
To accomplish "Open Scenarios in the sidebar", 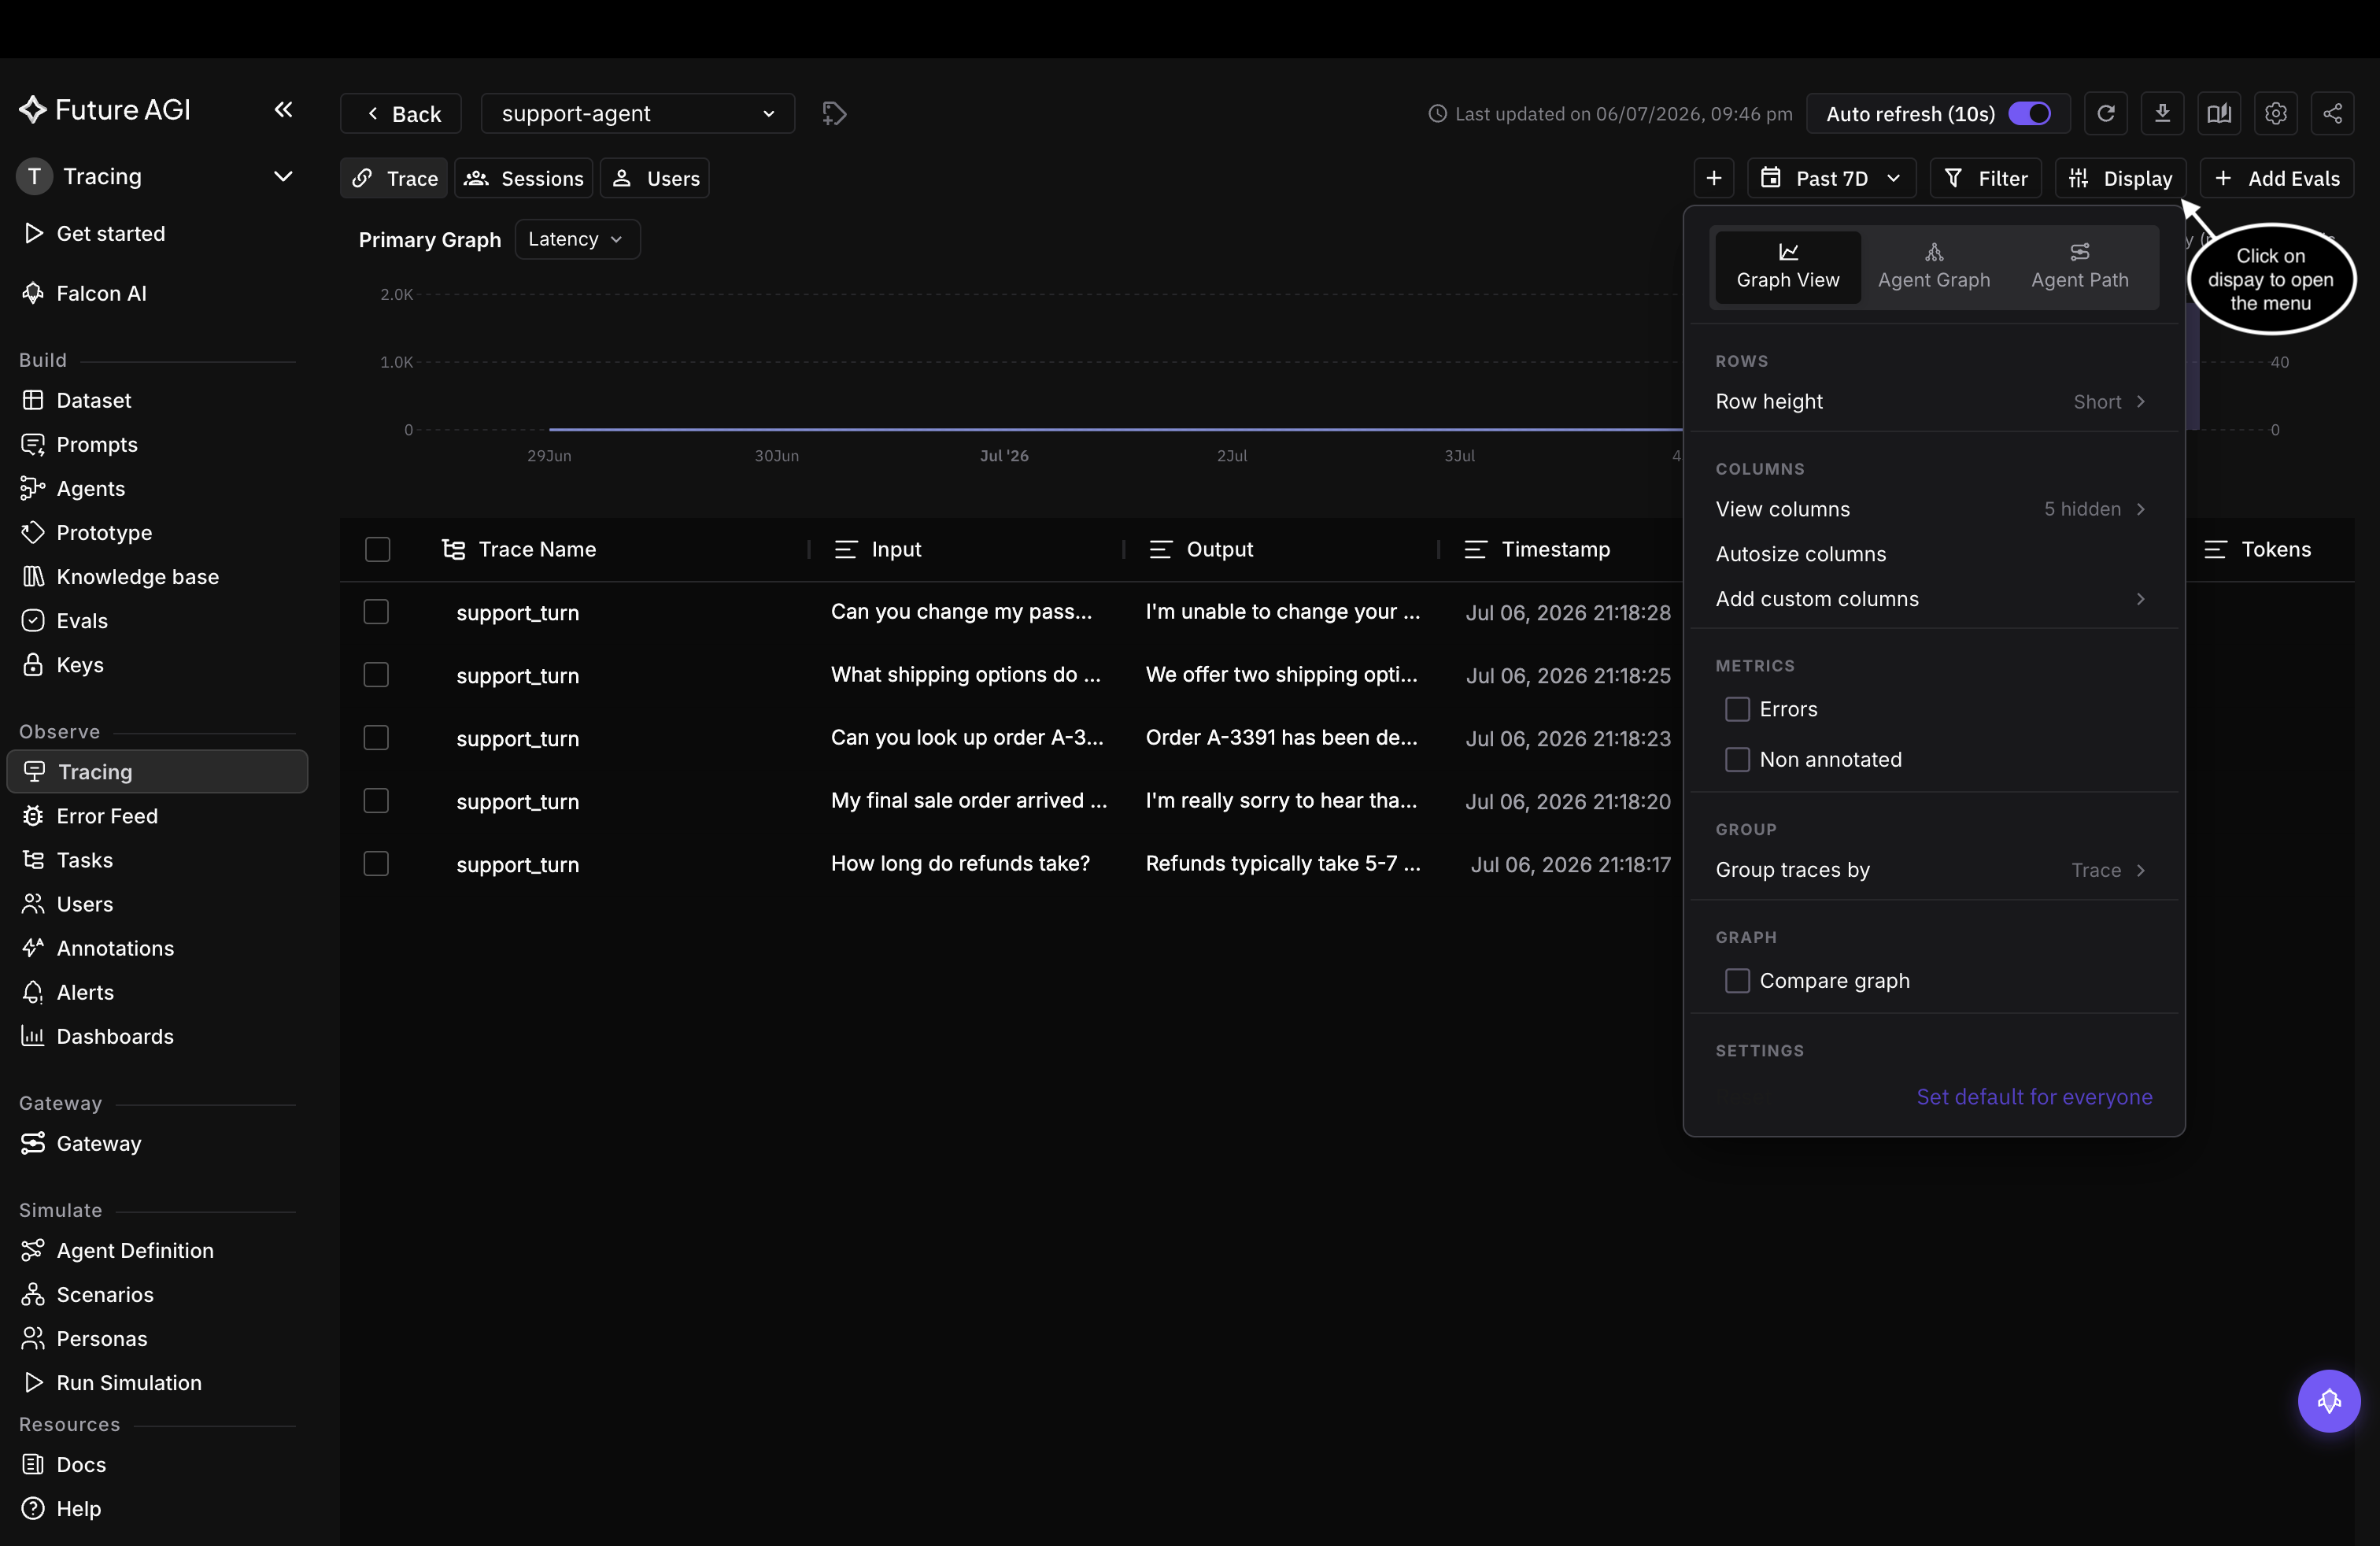I will tap(105, 1293).
